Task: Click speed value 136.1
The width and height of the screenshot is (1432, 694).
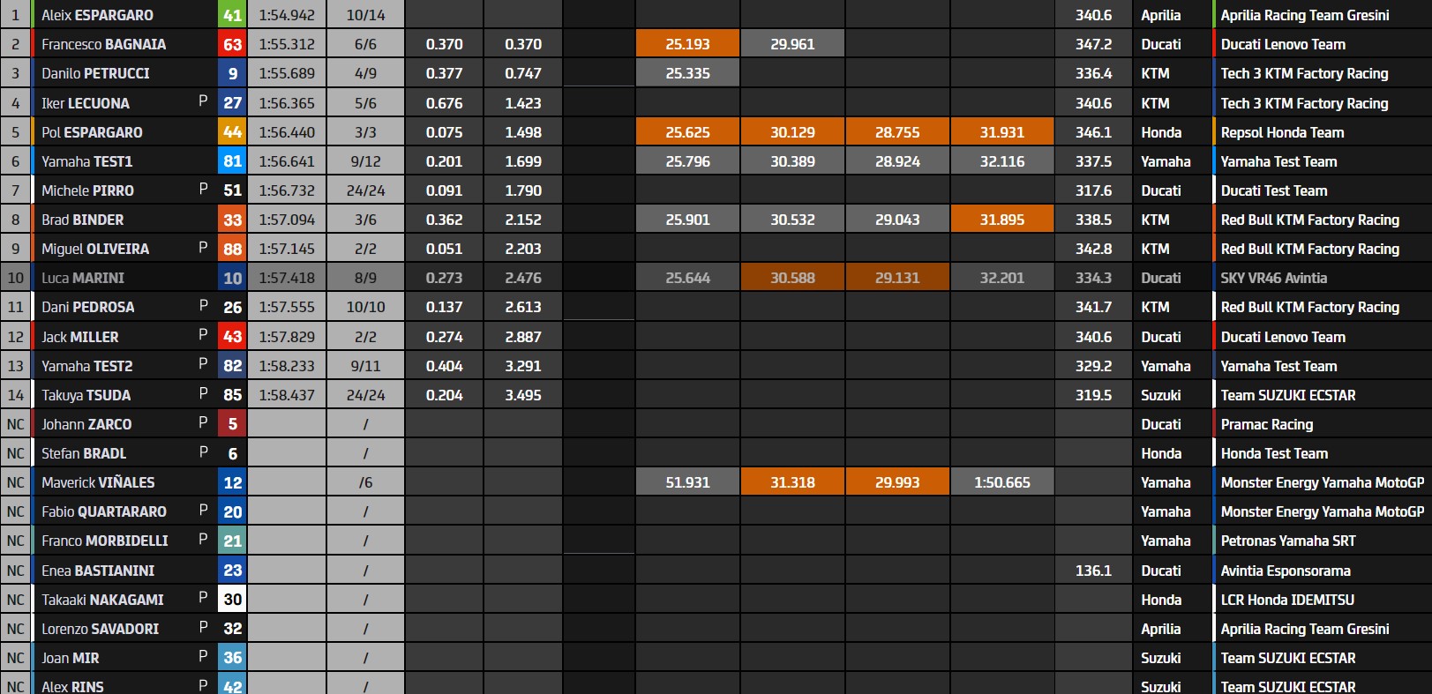Action: [1093, 571]
